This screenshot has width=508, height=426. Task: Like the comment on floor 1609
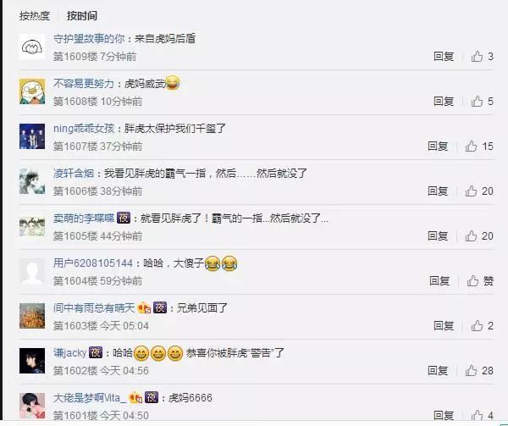pos(482,57)
